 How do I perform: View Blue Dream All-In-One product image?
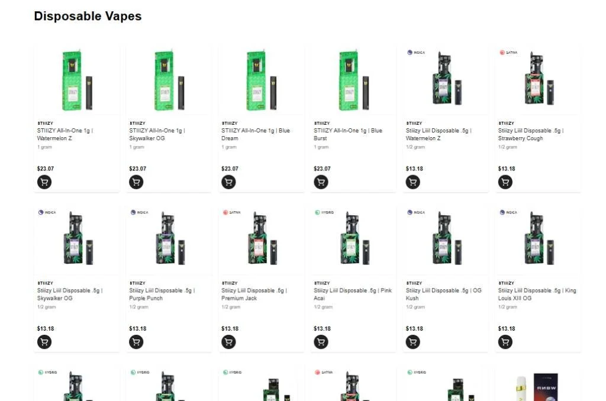[261, 80]
